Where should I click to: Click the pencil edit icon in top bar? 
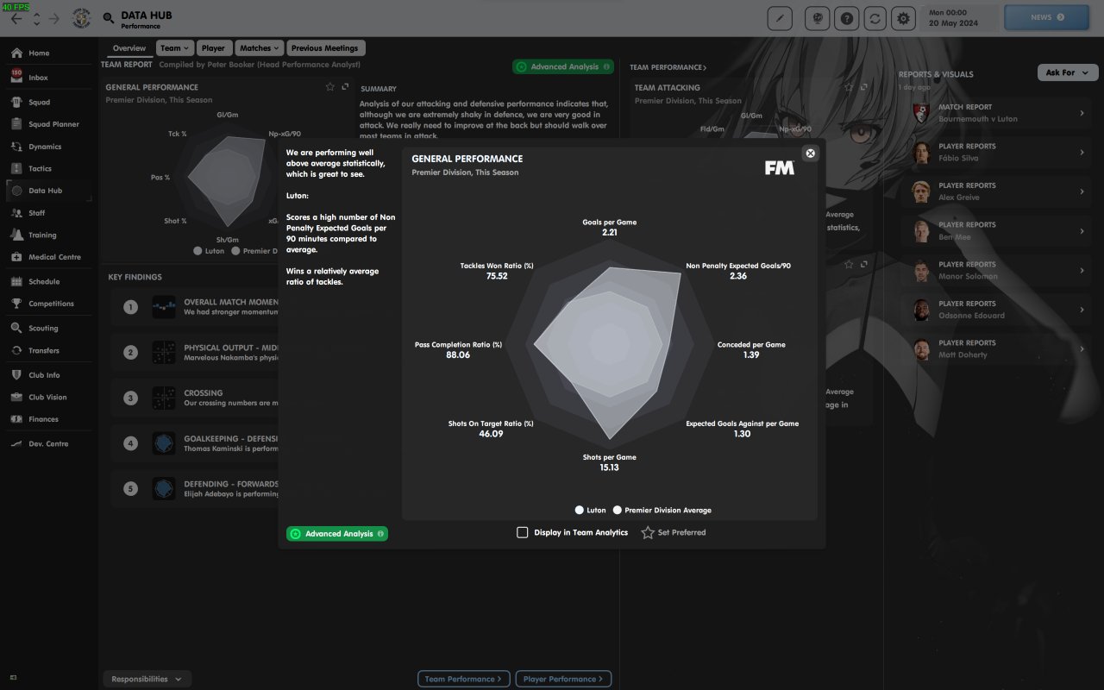tap(779, 17)
